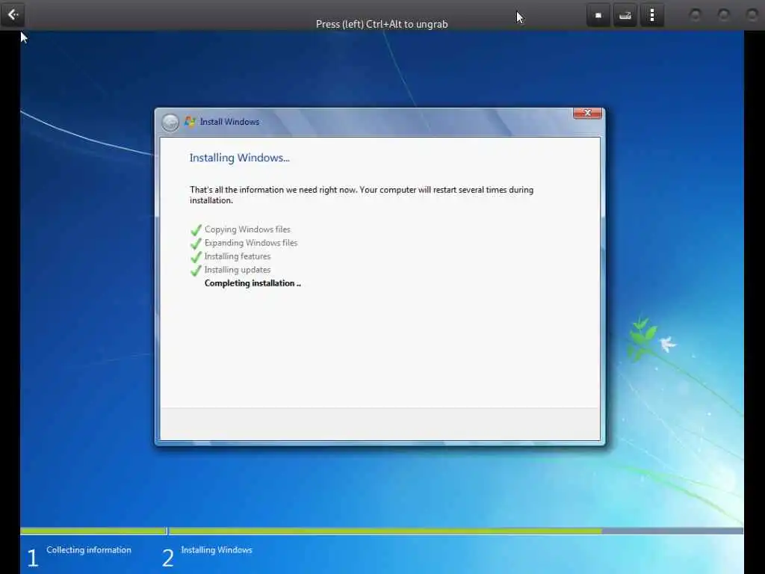
Task: Click 'Completing installation' step
Action: (x=253, y=283)
